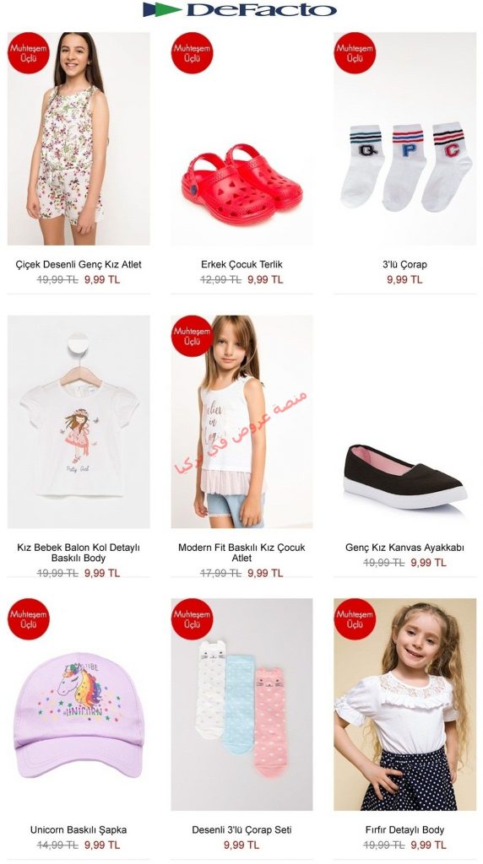The width and height of the screenshot is (483, 864).
Task: Open Unicorn Baskılı Şapka product title
Action: tap(79, 830)
